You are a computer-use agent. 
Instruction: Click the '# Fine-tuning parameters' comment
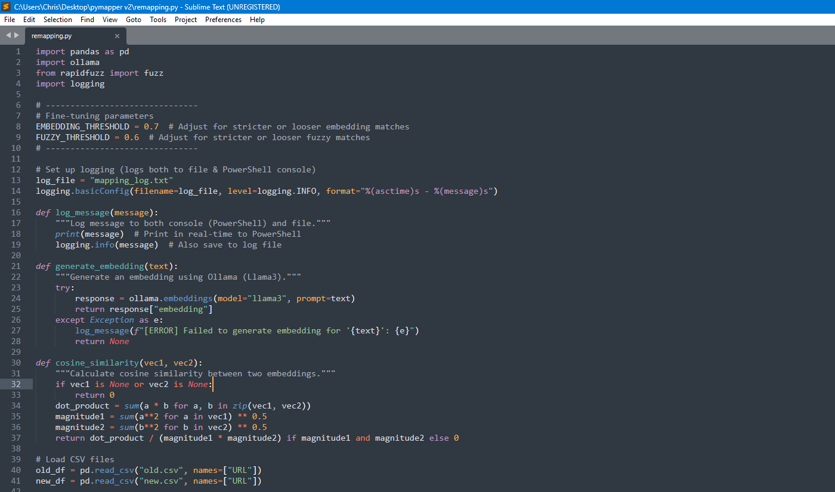94,116
